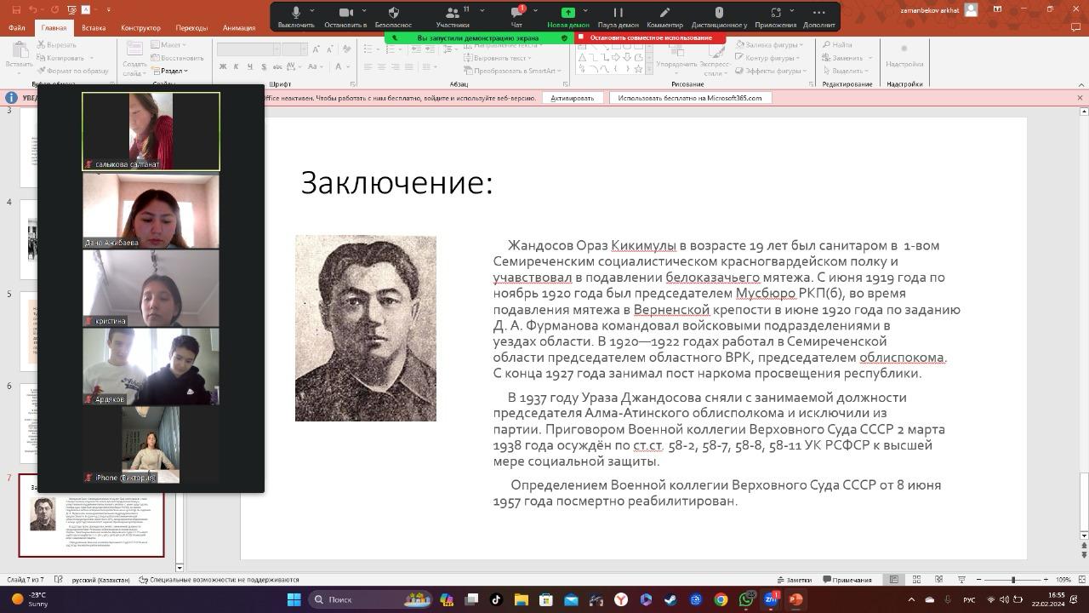Switch to the Переходы ribbon tab
The width and height of the screenshot is (1089, 613).
[191, 27]
